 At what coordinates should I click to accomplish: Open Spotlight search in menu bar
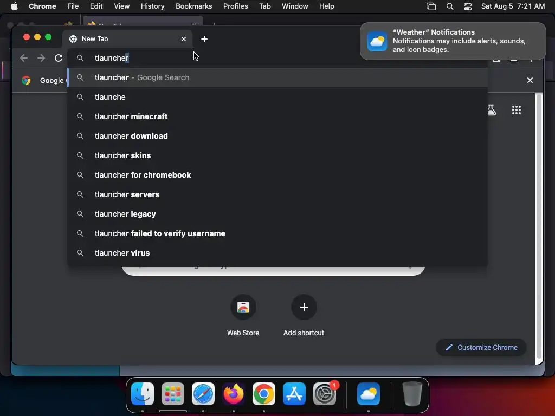coord(450,6)
